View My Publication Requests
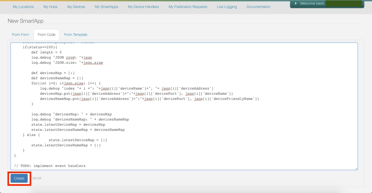372x193 pixels. pos(188,7)
